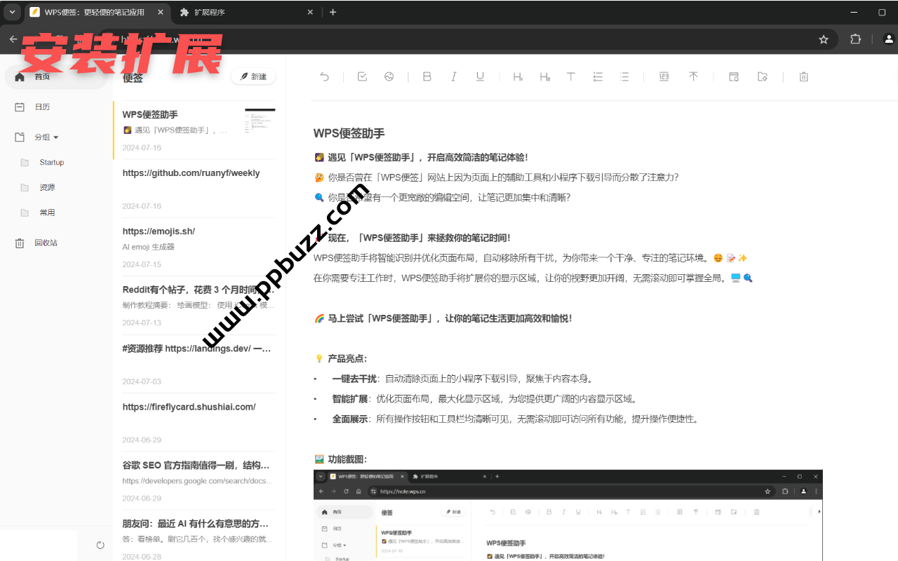Click the calendar reminder icon in the toolbar
The width and height of the screenshot is (898, 561).
(734, 77)
